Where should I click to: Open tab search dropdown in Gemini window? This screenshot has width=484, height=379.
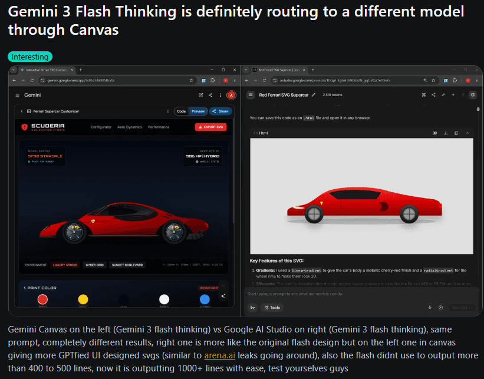[x=14, y=70]
